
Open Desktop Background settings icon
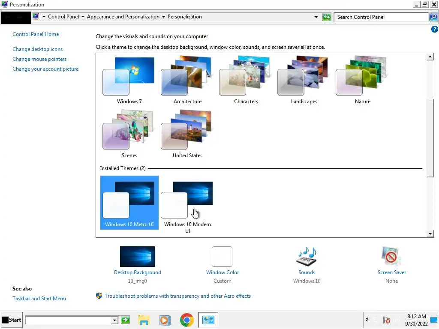coord(137,257)
